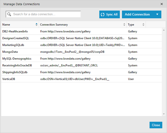
Task: Sort by Connection Summary column arrows
Action: (x=124, y=25)
